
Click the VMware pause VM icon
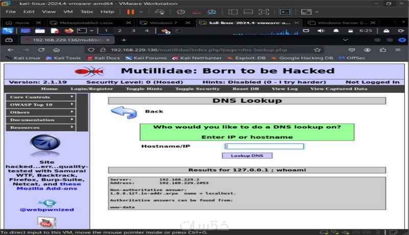point(131,12)
